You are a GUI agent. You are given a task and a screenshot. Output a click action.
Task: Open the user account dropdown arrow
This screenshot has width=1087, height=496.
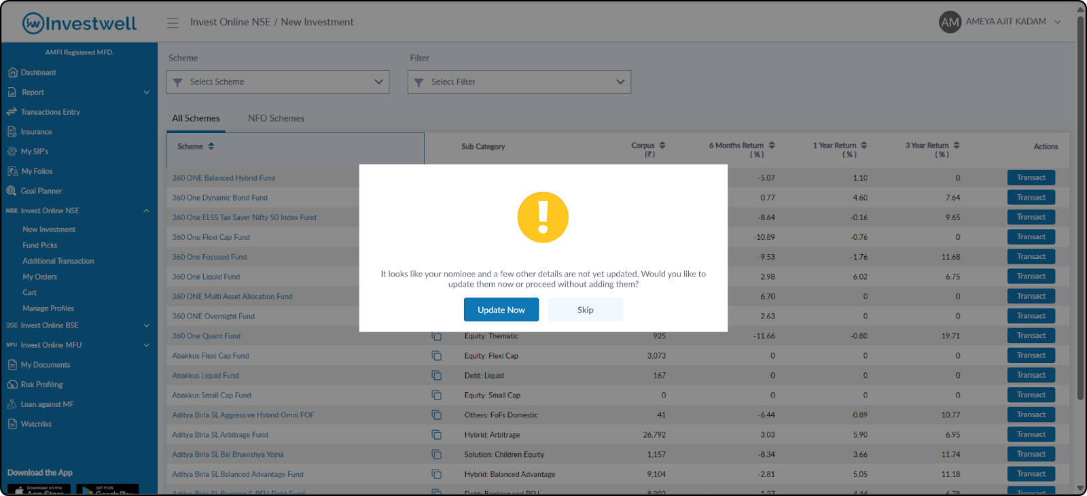[1058, 22]
